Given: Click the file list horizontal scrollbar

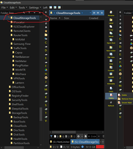Looking at the screenshot, I should point(64,132).
